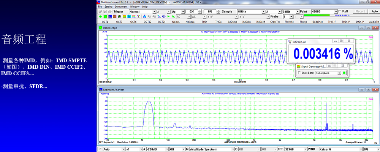Enable the Roll checkbox
This screenshot has width=380, height=152.
coord(339,11)
